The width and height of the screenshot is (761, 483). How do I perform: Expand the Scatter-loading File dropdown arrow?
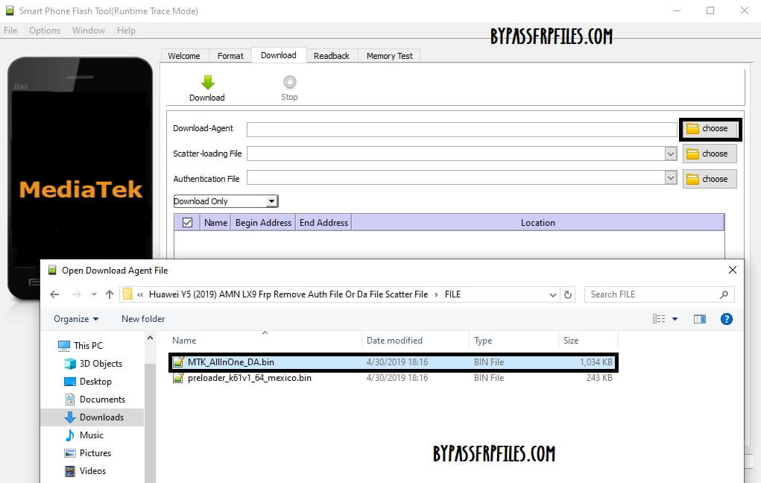[x=670, y=154]
